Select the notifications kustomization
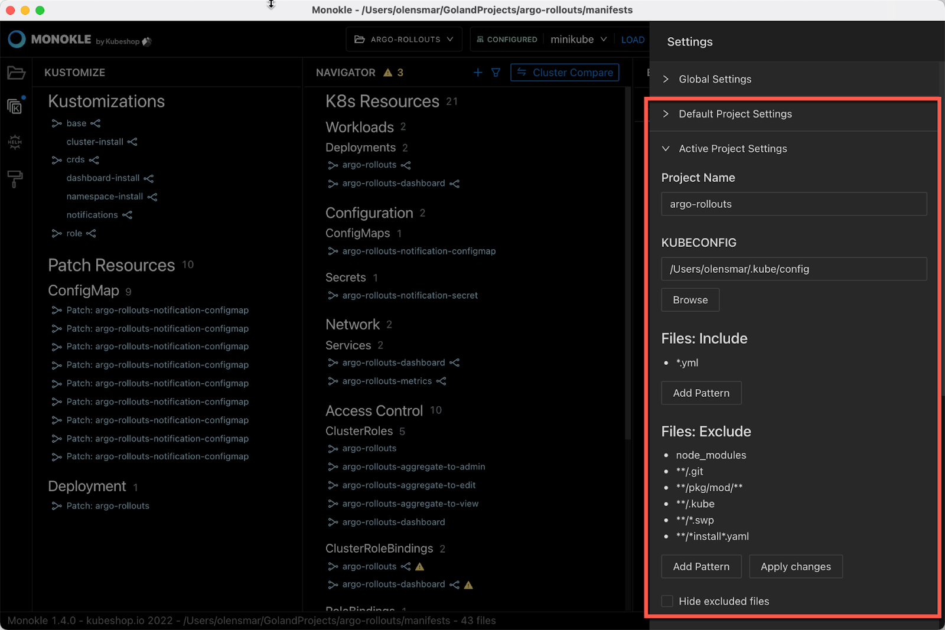This screenshot has height=630, width=945. [x=92, y=215]
